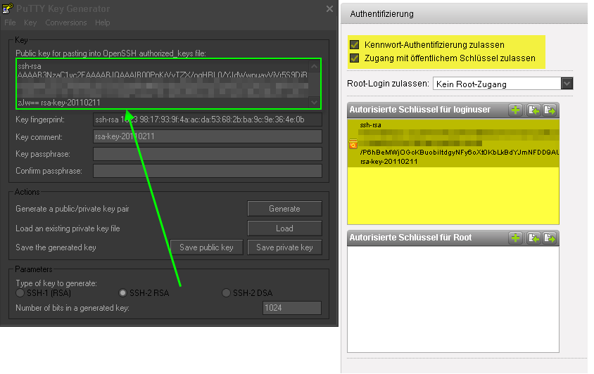Click the 'Autorisierte Schlüssel für loginuser' header
Viewport: 594px width, 374px height.
point(419,110)
